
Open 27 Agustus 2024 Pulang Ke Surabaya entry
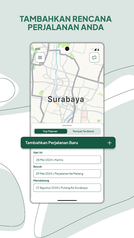click(67, 188)
